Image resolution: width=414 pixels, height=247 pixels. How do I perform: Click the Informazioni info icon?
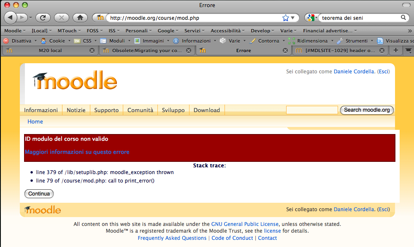coord(176,41)
